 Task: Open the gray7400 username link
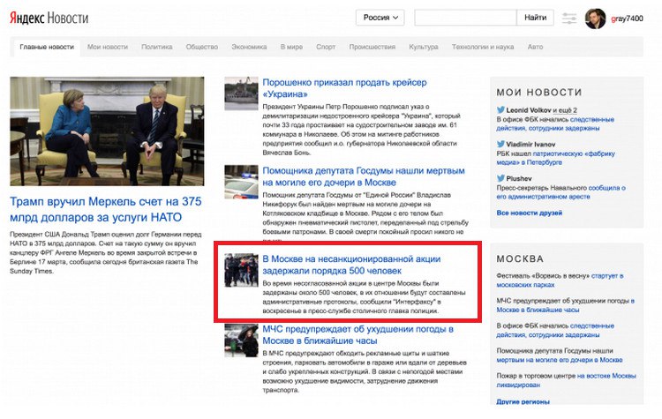(627, 19)
